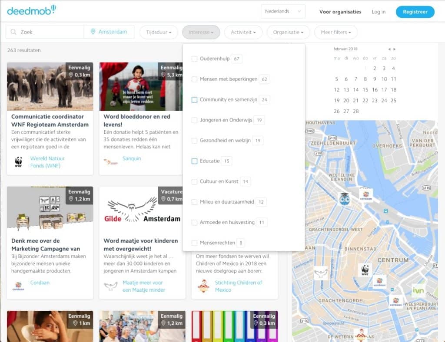Select 23 in the februari 2018 calendar

[x=375, y=100]
